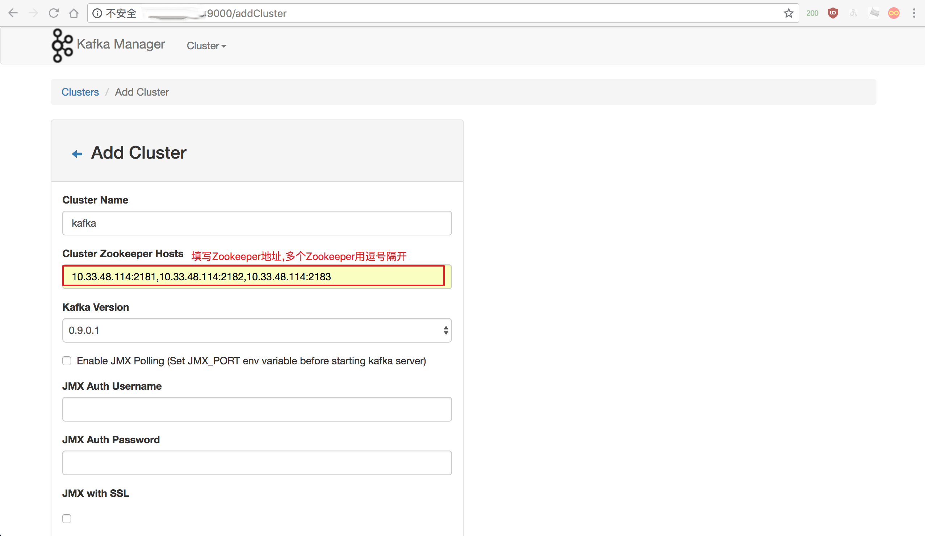Tick the JMX with SSL checkbox
925x536 pixels.
(x=66, y=518)
